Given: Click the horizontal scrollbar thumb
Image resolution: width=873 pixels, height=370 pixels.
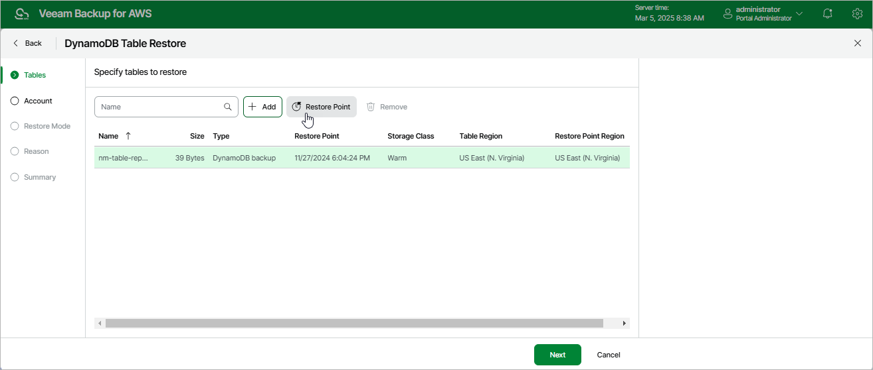Looking at the screenshot, I should [x=354, y=324].
